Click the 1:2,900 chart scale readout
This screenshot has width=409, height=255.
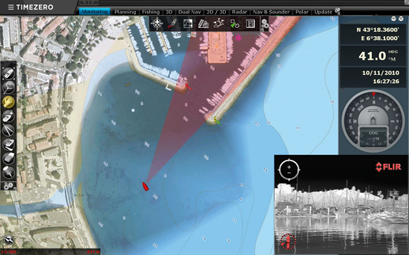click(9, 252)
